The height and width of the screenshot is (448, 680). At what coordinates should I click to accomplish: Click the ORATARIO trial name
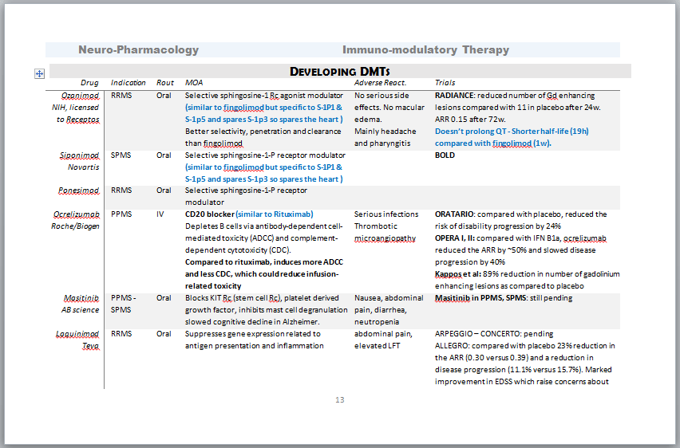click(455, 214)
